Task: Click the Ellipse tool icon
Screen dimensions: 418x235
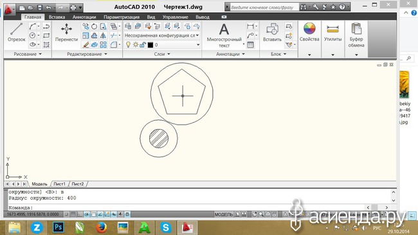Action: pos(33,44)
